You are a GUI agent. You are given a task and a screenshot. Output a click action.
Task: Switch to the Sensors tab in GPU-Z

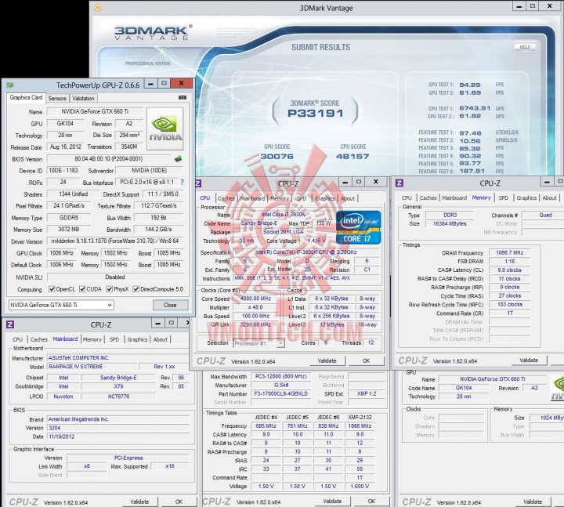(x=57, y=98)
